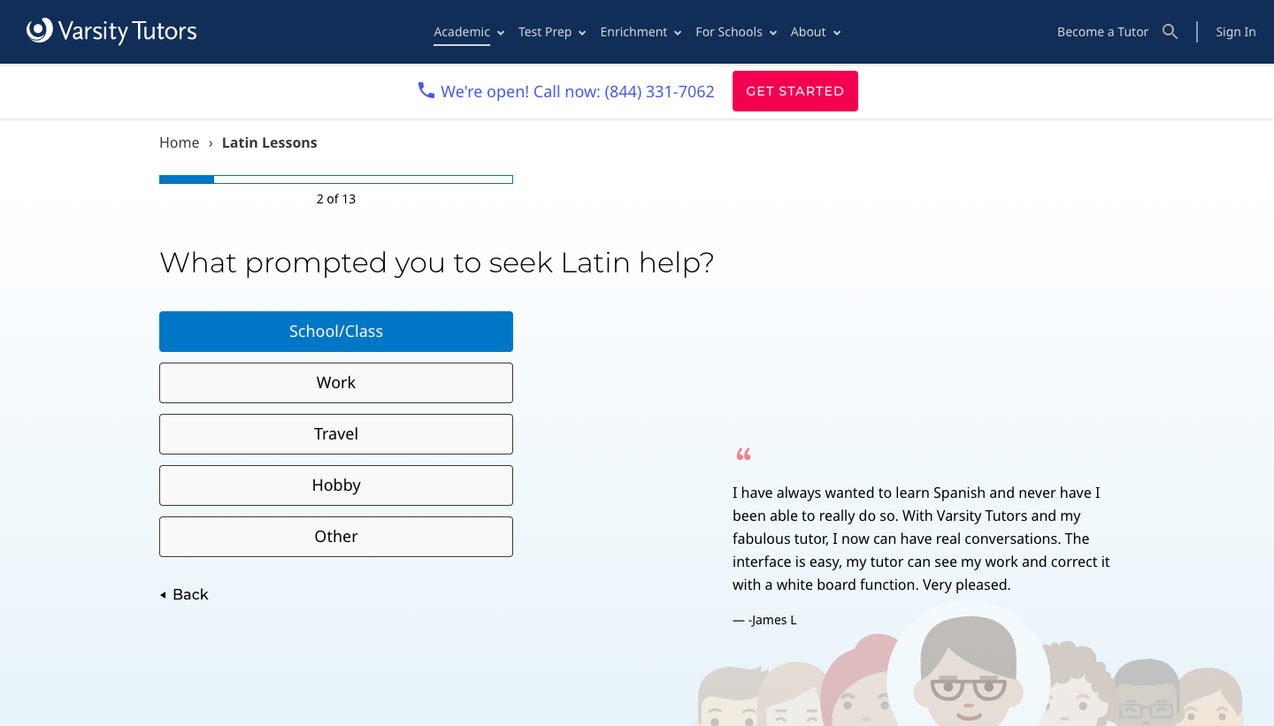Click the Varsity Tutors logo
Viewport: 1274px width, 726px height.
(x=111, y=32)
